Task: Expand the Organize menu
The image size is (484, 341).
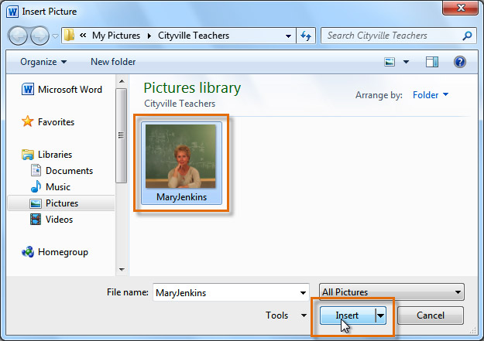Action: click(x=43, y=62)
